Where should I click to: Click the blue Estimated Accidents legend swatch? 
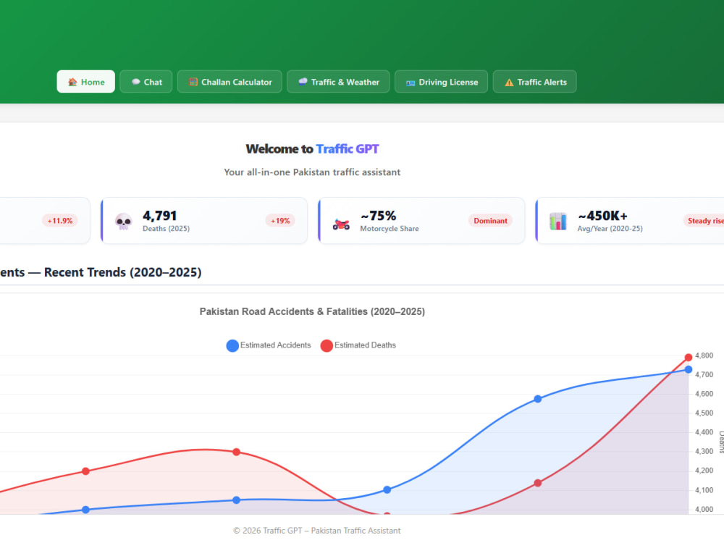click(x=232, y=345)
